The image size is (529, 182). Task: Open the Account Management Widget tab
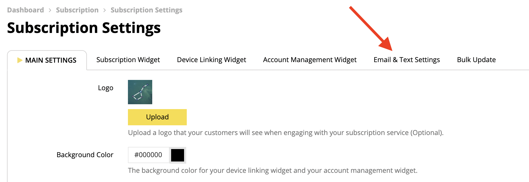310,60
